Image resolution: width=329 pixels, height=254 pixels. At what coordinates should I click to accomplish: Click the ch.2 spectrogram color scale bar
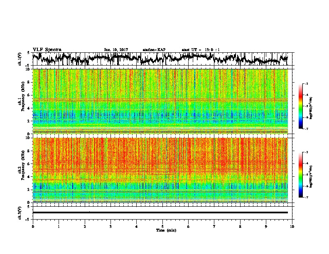[x=300, y=175]
